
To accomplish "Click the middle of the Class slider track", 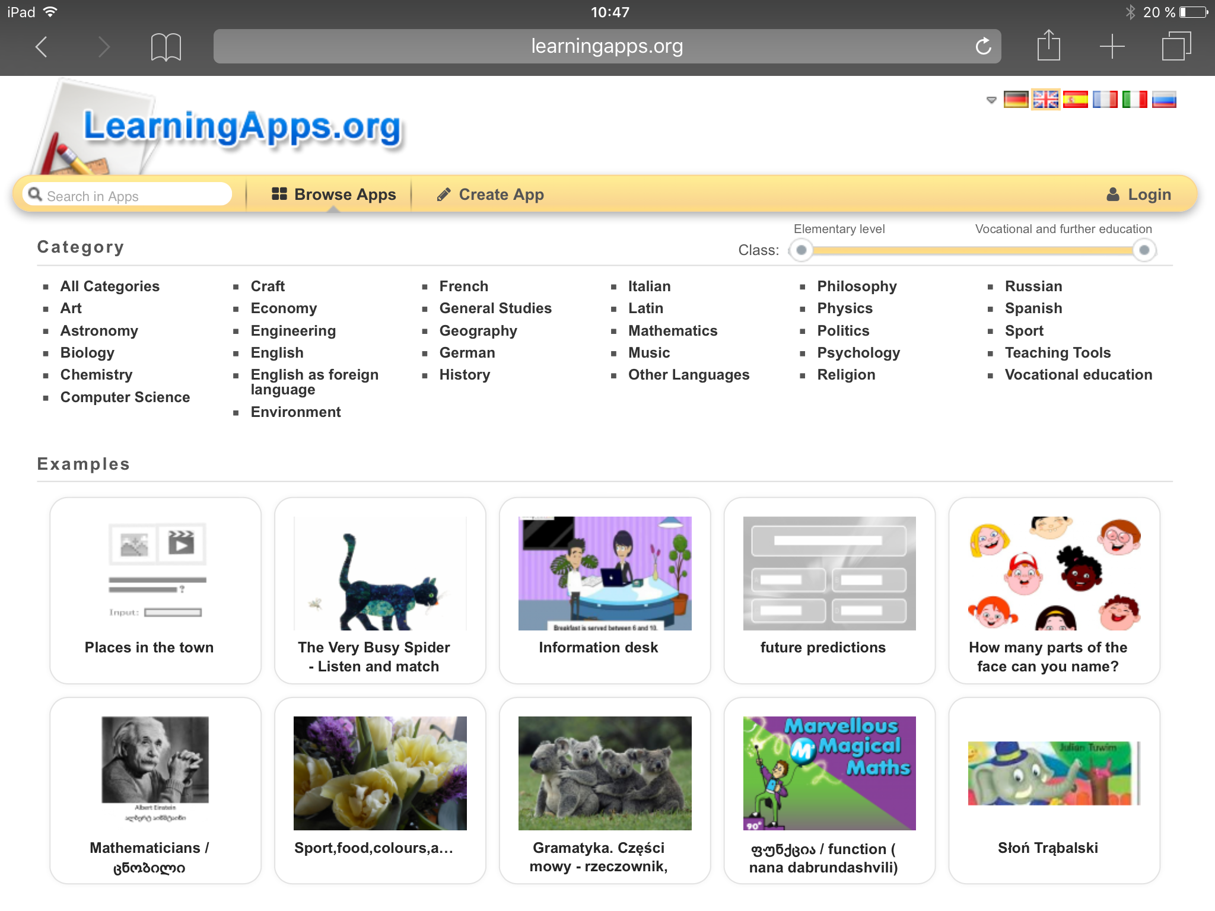I will pos(972,250).
